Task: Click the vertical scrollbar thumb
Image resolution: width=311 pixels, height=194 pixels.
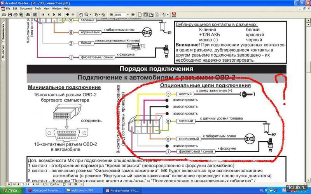Action: click(308, 68)
